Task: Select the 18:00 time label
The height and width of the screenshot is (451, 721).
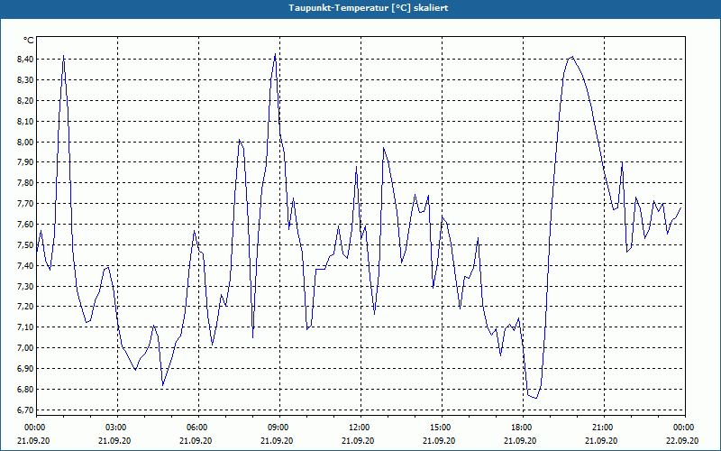Action: coord(521,428)
